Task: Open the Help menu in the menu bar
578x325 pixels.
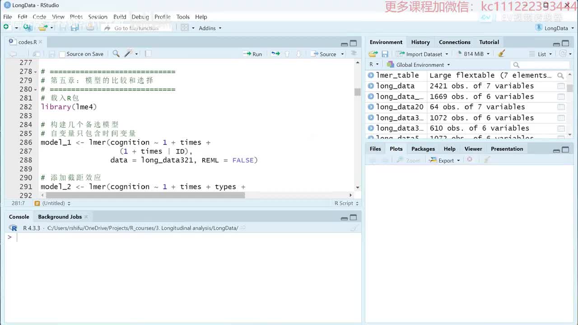Action: [x=201, y=17]
